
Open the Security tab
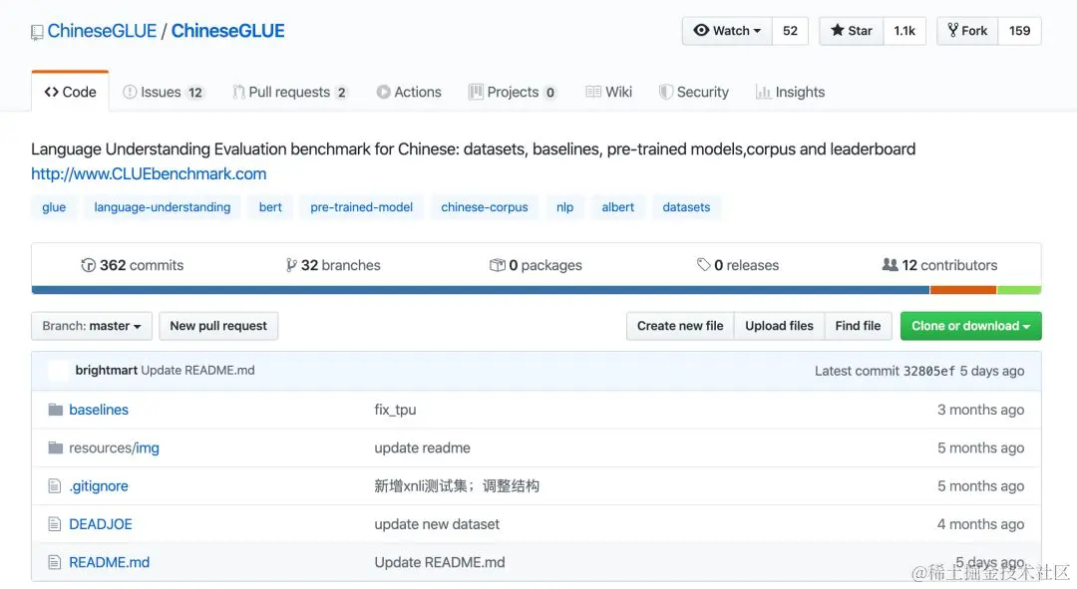click(693, 92)
